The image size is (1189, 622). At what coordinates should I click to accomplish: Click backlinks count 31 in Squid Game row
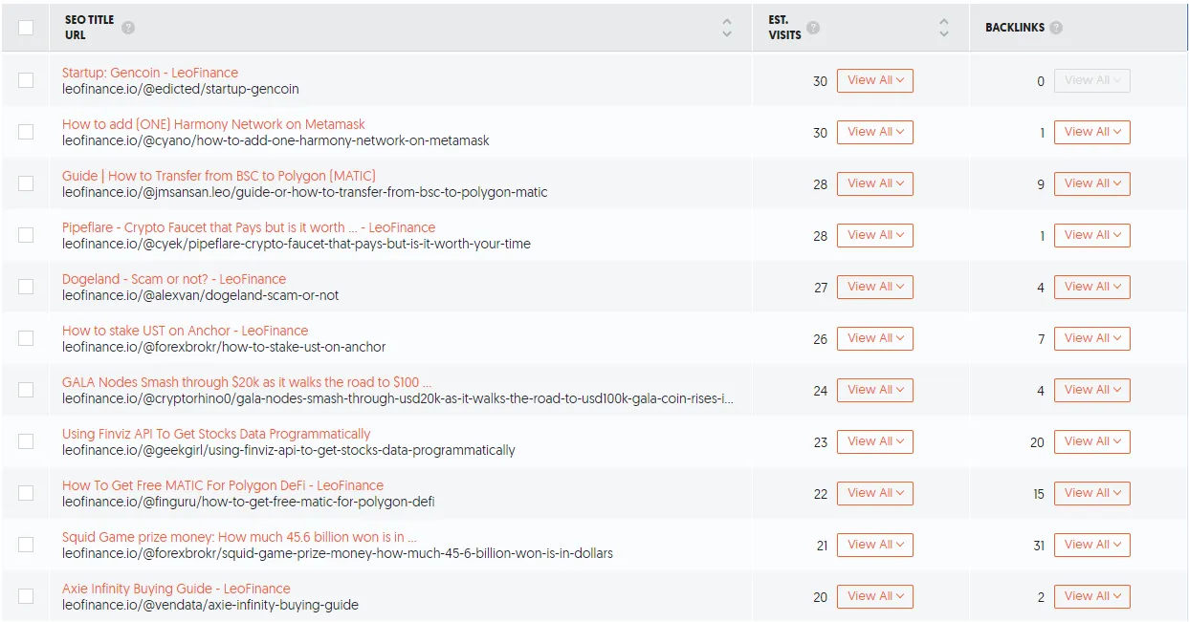pyautogui.click(x=1038, y=545)
